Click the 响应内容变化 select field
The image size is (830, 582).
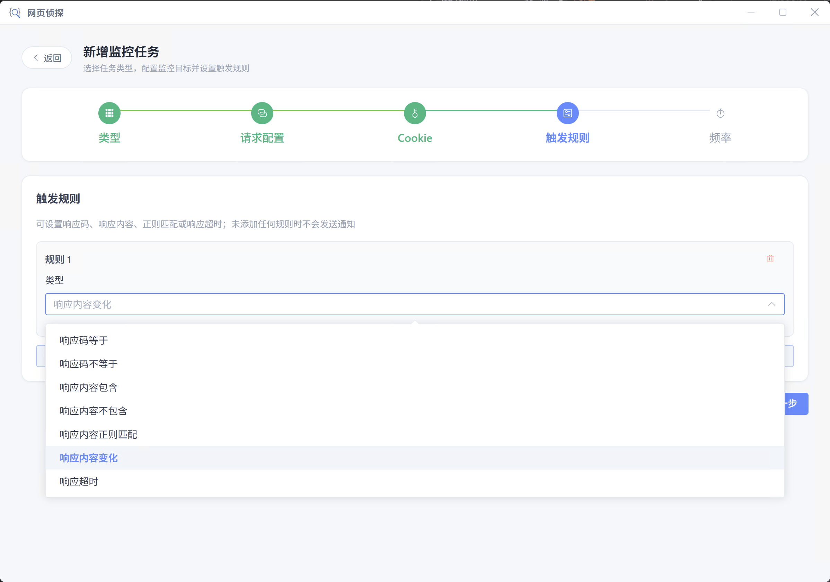[415, 304]
